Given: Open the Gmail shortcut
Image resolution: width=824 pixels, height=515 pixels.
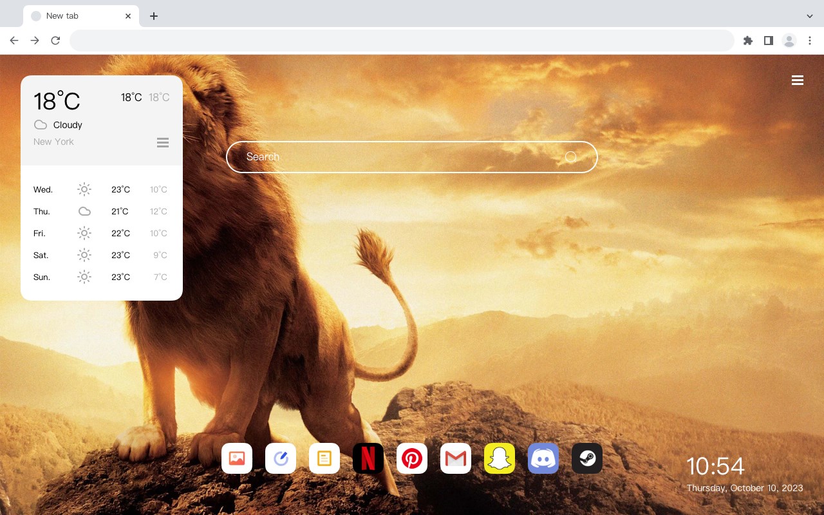Looking at the screenshot, I should coord(456,458).
